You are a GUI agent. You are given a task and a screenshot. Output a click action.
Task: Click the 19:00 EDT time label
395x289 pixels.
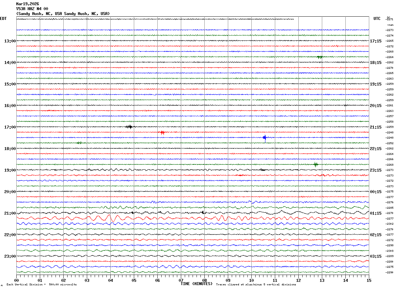click(10, 170)
